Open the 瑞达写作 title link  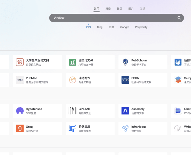84,78
